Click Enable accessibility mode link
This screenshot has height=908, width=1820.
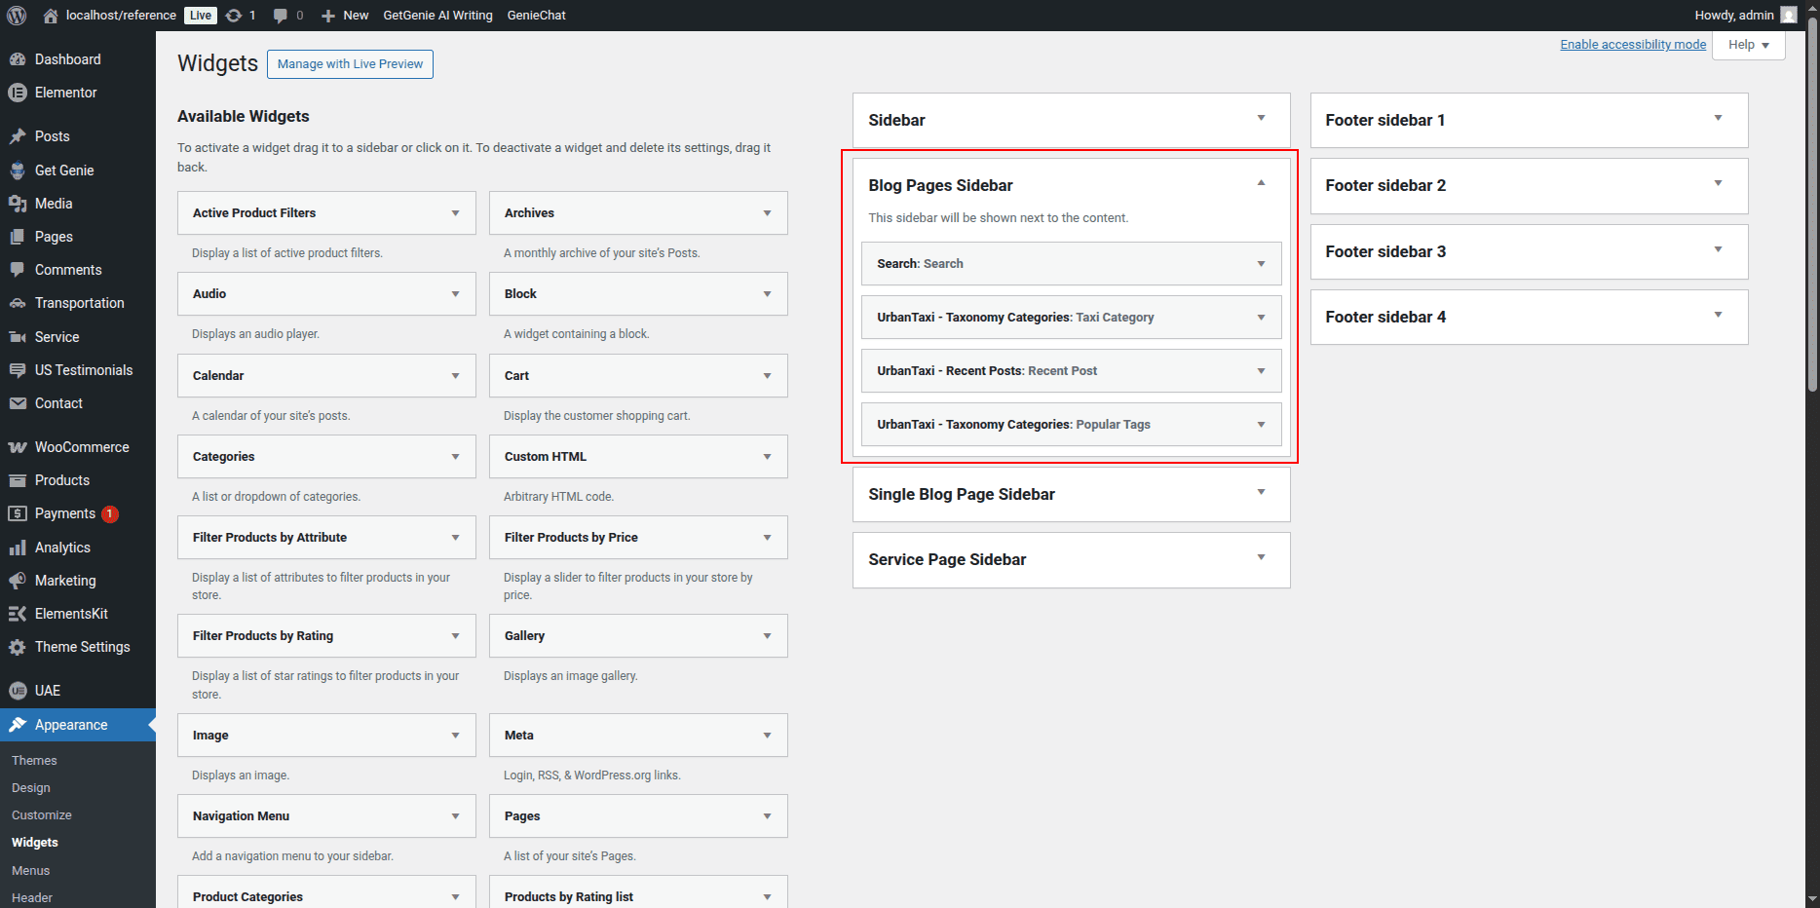[1633, 45]
